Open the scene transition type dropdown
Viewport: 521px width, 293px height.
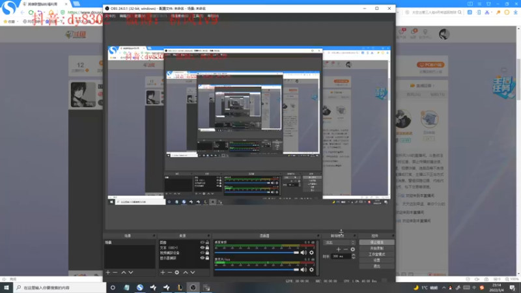339,242
